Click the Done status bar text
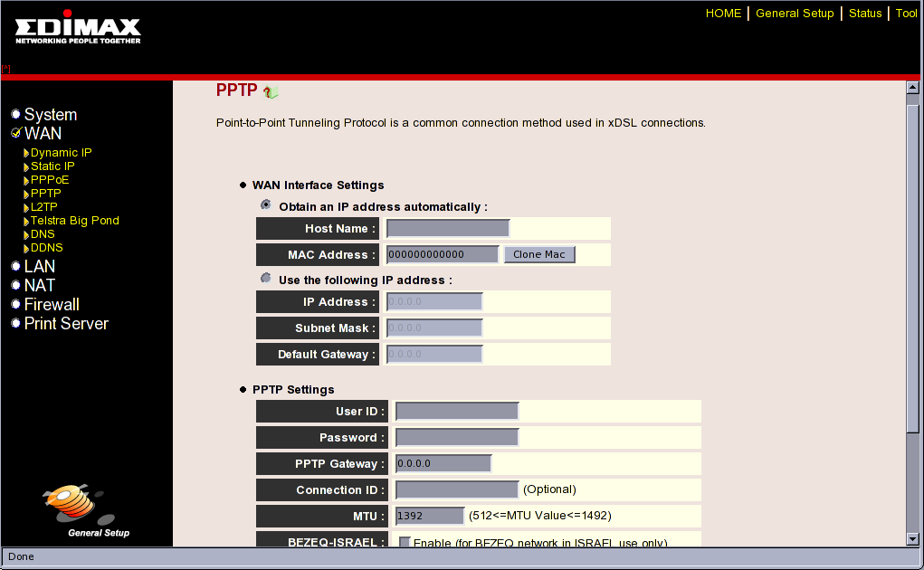 point(21,556)
